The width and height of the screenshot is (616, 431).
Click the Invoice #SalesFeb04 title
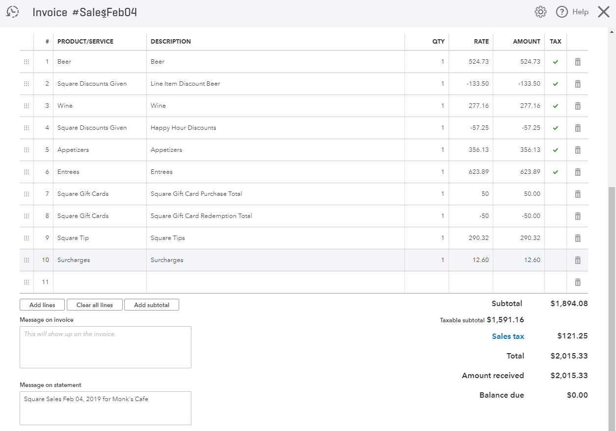tap(84, 12)
